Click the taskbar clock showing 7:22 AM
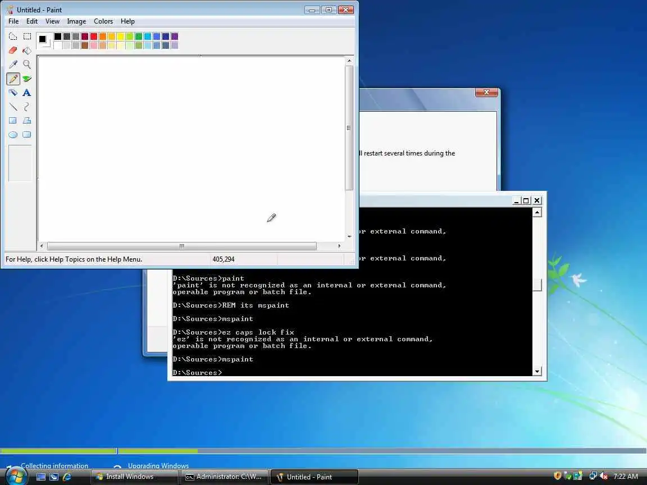 click(626, 477)
